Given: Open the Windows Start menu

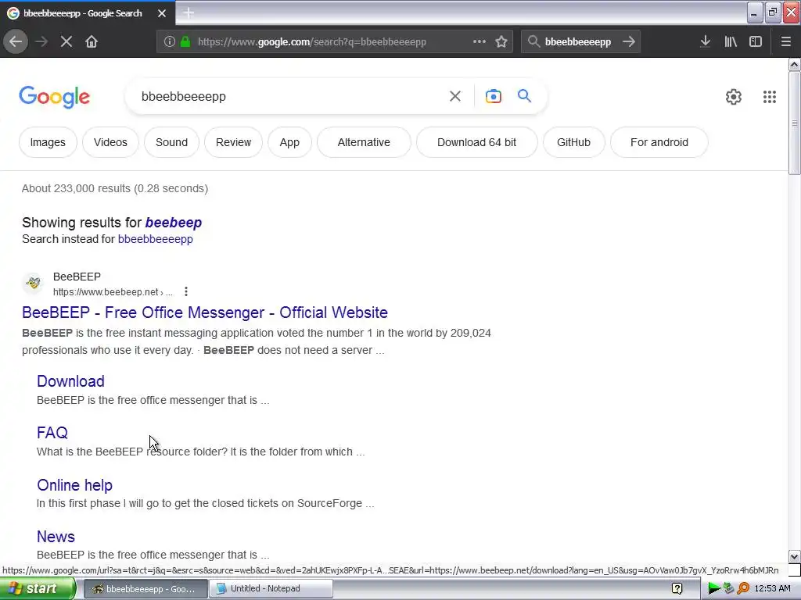Looking at the screenshot, I should [38, 588].
